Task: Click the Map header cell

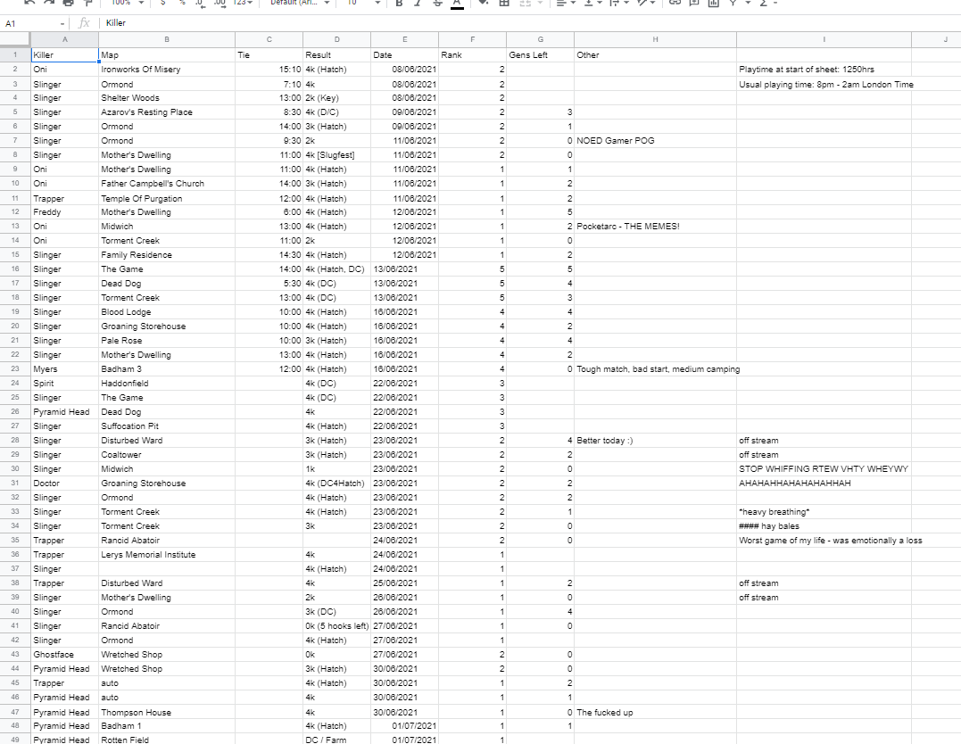Action: (167, 54)
